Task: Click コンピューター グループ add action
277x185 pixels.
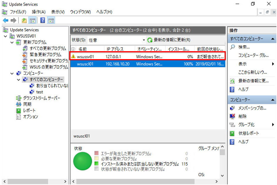Action: (x=253, y=55)
